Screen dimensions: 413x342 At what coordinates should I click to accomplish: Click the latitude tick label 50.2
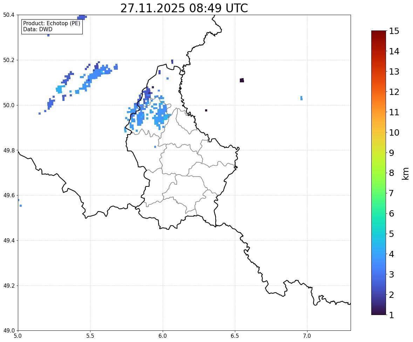click(8, 60)
